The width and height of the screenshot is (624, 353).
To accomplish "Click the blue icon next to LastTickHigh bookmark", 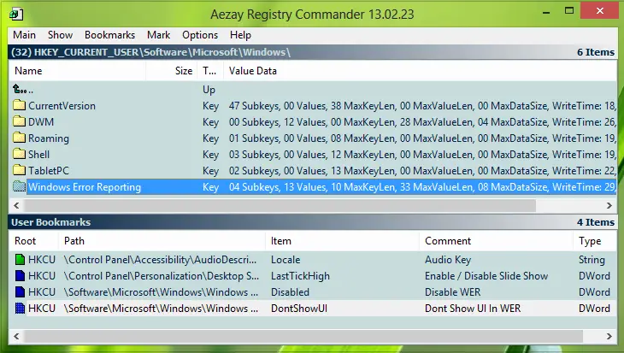I will (x=20, y=276).
